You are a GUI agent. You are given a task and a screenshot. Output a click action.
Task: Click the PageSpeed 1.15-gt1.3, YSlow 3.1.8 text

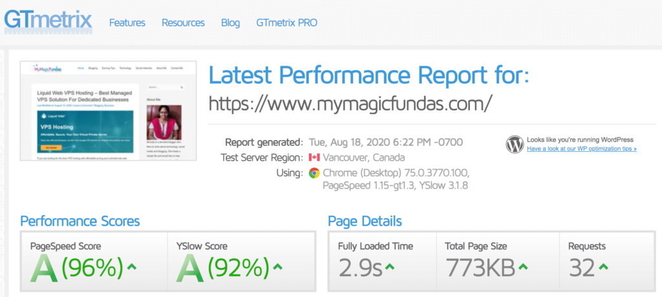click(x=395, y=186)
